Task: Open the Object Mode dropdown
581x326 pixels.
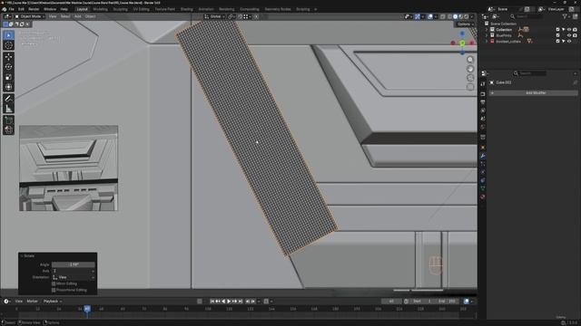Action: (29, 16)
